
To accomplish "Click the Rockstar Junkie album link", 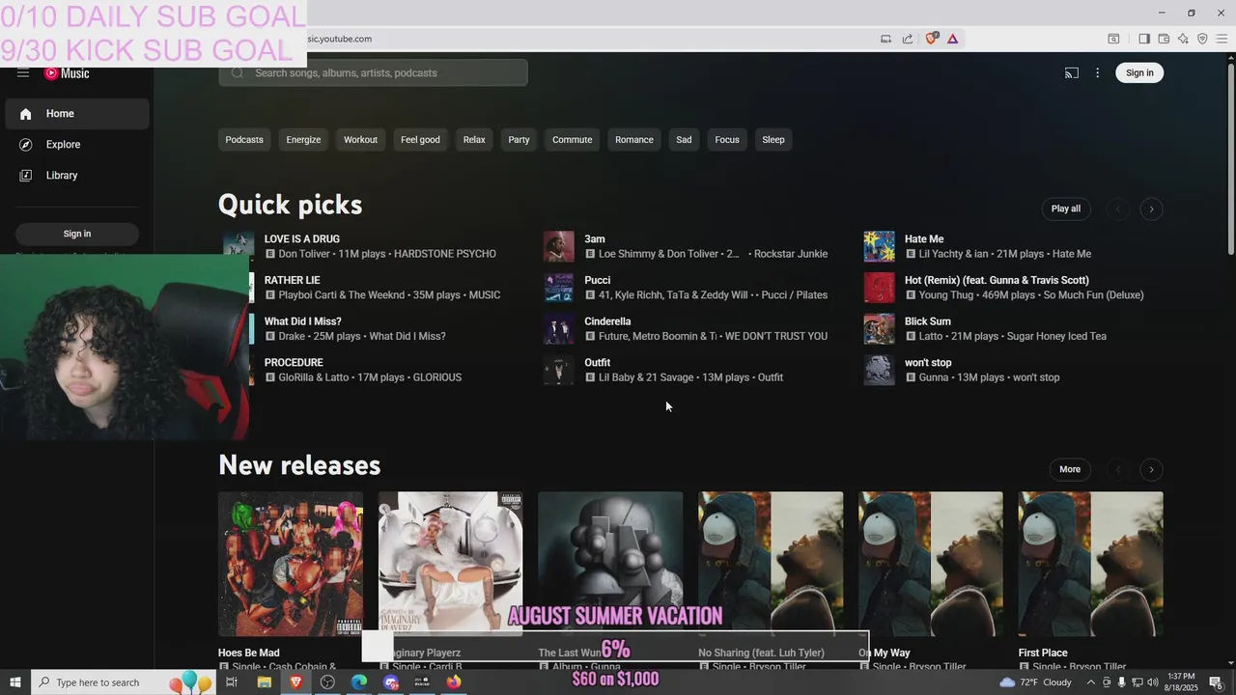I will point(791,254).
